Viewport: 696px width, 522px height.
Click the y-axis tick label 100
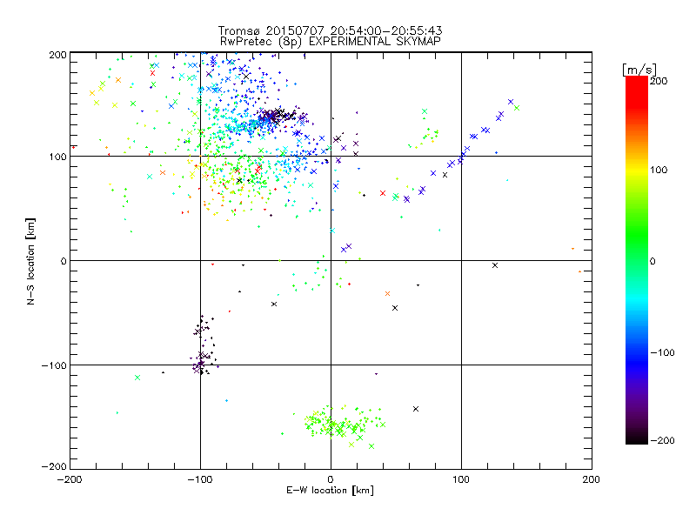[57, 157]
